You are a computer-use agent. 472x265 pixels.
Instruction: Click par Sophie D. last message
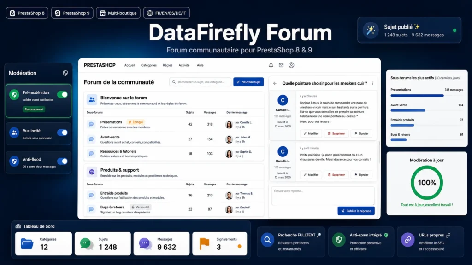[x=243, y=152]
